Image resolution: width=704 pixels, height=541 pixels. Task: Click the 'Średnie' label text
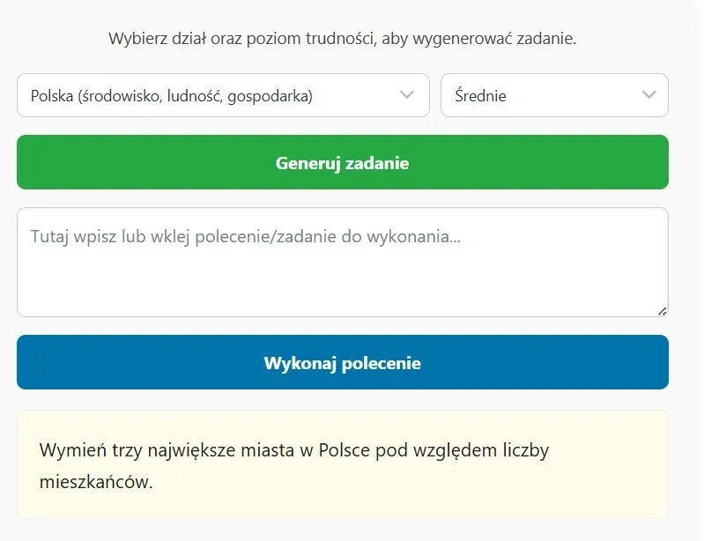click(481, 96)
